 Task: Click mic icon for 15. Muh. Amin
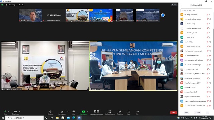(208, 37)
